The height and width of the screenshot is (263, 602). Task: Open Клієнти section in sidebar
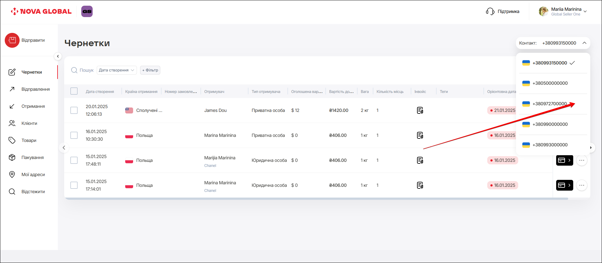click(29, 123)
